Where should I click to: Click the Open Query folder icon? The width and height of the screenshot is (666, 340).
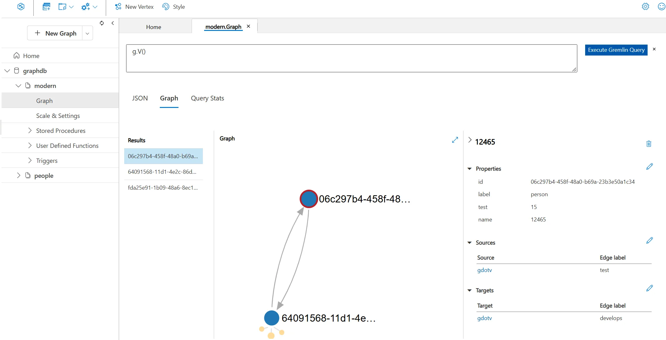pos(62,7)
